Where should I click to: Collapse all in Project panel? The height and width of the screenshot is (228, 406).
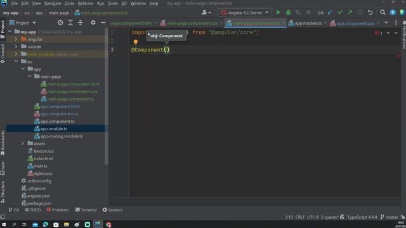tap(81, 23)
